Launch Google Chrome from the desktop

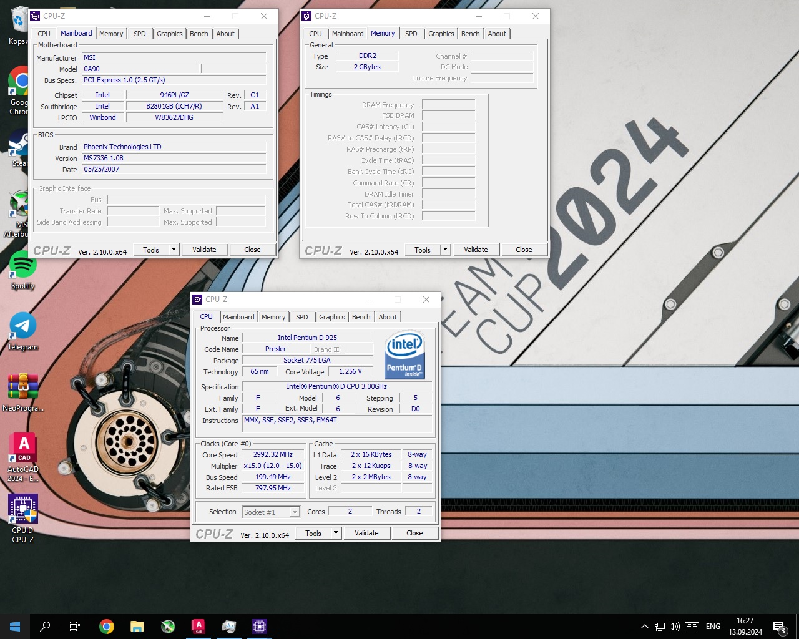pyautogui.click(x=19, y=90)
